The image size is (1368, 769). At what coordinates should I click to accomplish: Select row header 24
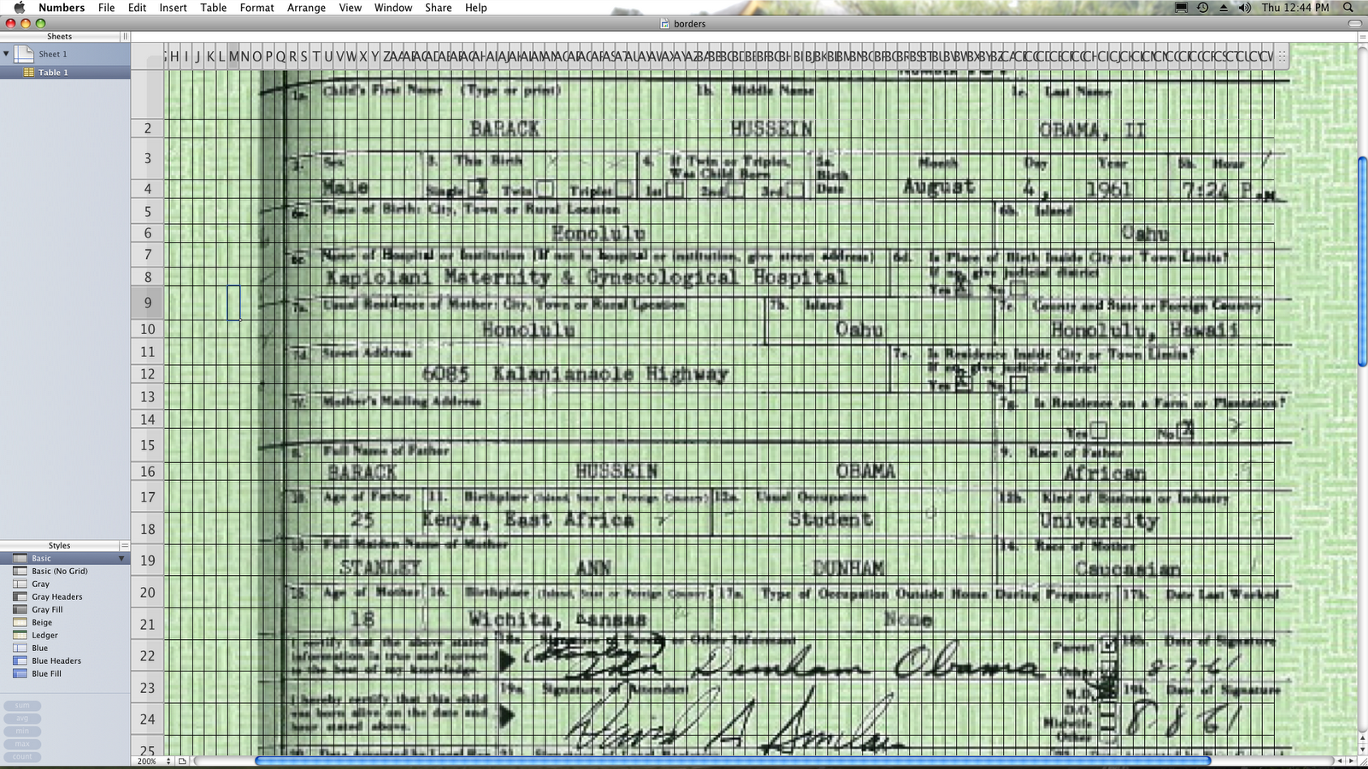tap(148, 719)
